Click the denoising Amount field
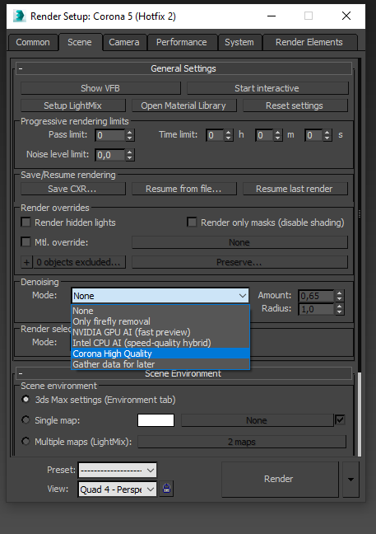 tap(317, 296)
